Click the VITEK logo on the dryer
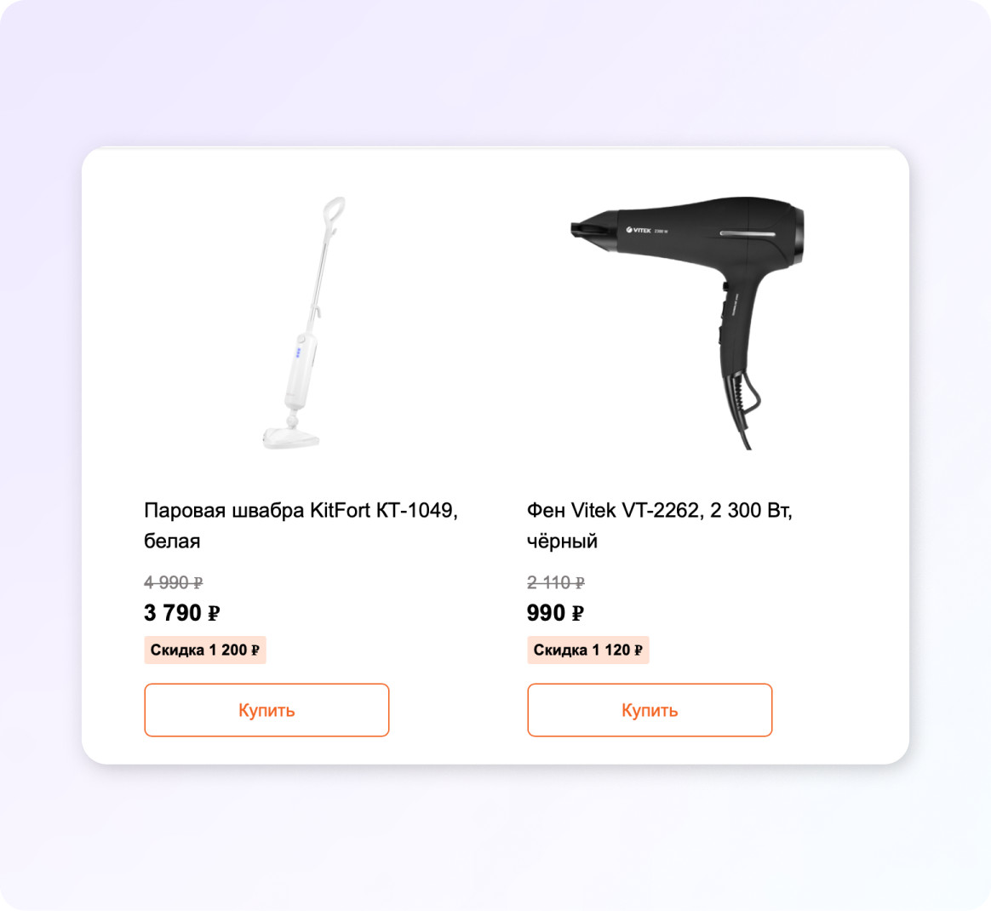Viewport: 991px width, 911px height. tap(639, 230)
